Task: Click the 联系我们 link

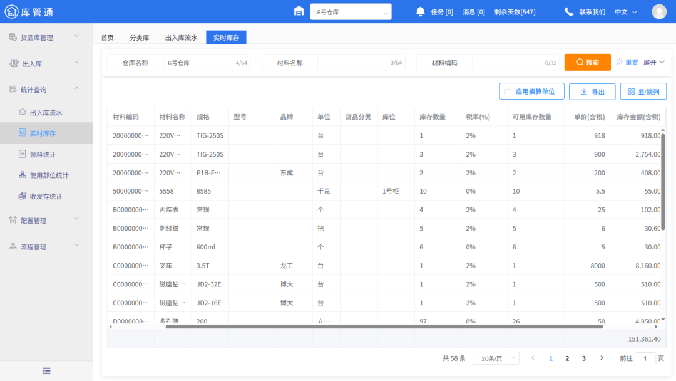Action: click(592, 12)
